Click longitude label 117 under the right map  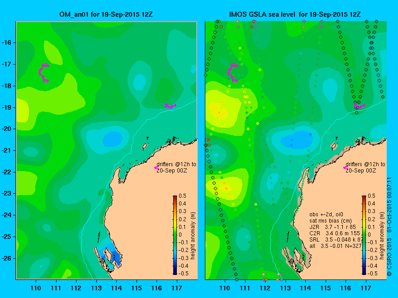click(366, 288)
